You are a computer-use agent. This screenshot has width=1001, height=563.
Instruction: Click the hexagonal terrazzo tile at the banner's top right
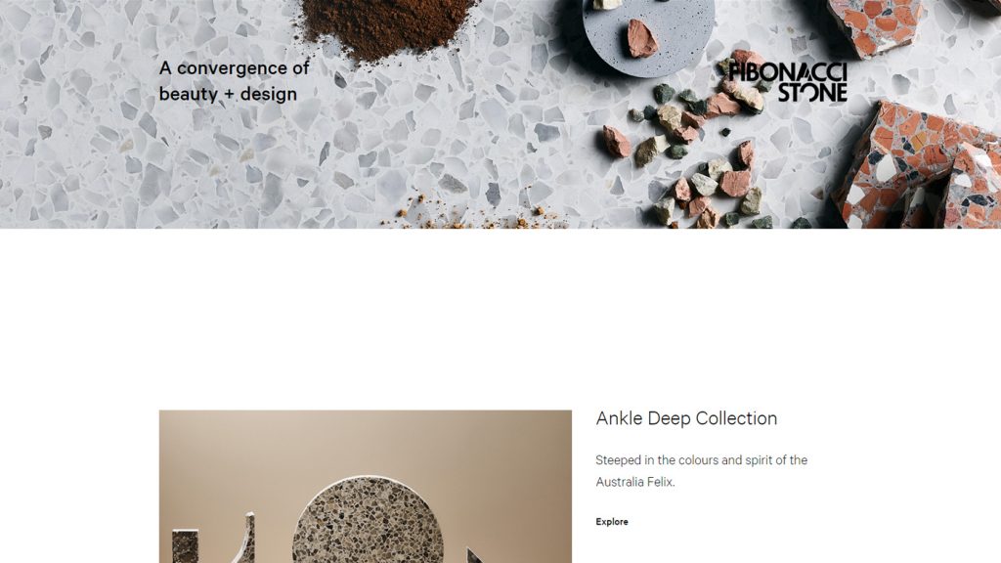tap(876, 25)
